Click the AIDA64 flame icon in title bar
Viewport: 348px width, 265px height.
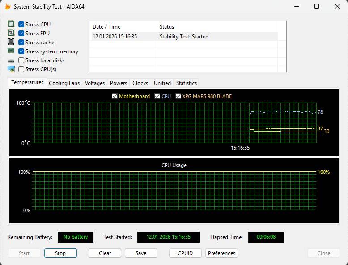pos(7,7)
